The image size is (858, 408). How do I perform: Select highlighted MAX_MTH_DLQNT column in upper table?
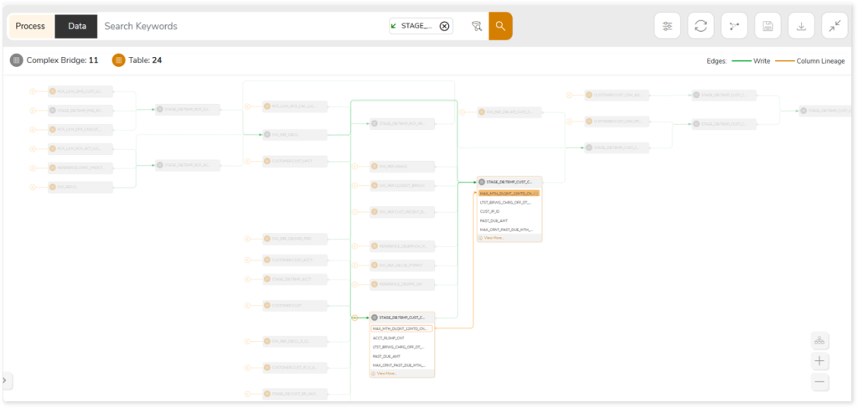click(509, 193)
